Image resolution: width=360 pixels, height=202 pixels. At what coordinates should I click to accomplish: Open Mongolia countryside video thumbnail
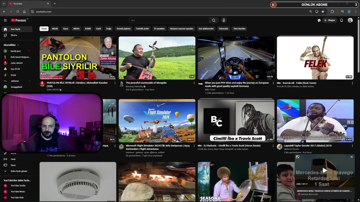click(x=157, y=58)
